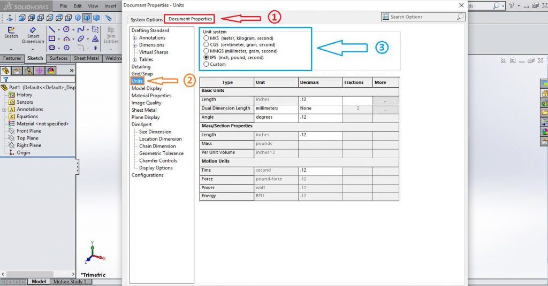The image size is (548, 286).
Task: Click the Point sketch tool
Action: [x=95, y=48]
